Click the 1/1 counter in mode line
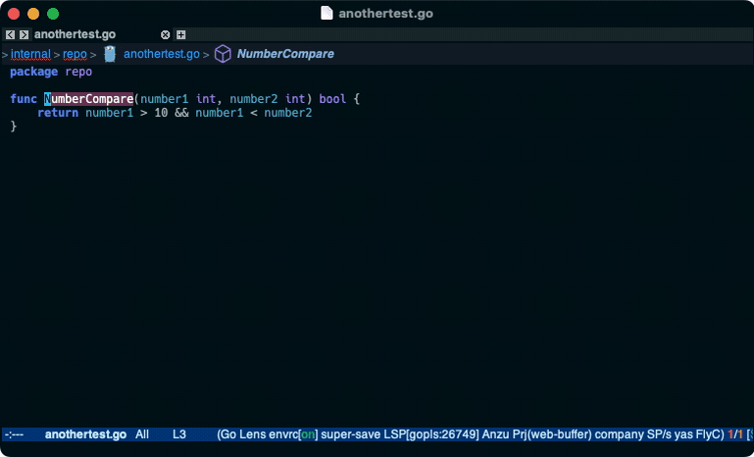754x457 pixels. [735, 434]
